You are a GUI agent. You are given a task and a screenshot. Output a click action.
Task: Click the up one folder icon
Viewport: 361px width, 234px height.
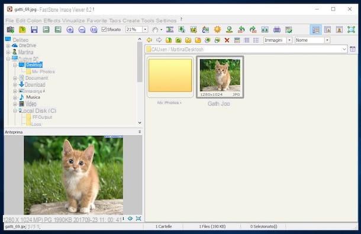click(169, 40)
